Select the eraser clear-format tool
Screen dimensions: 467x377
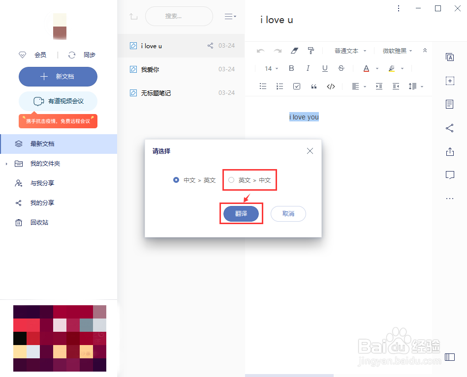[x=294, y=51]
